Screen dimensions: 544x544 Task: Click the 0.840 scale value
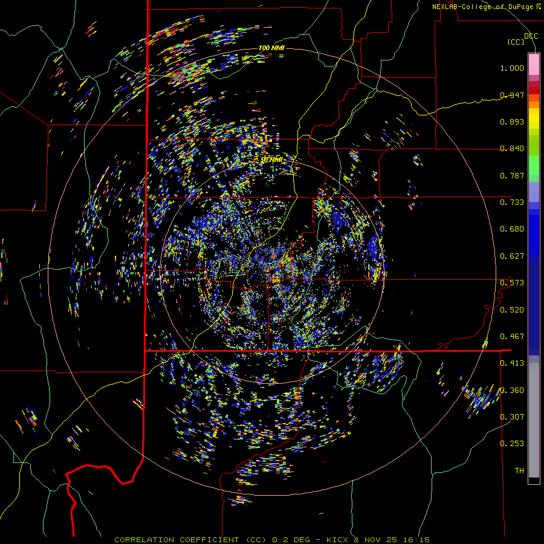coord(512,149)
